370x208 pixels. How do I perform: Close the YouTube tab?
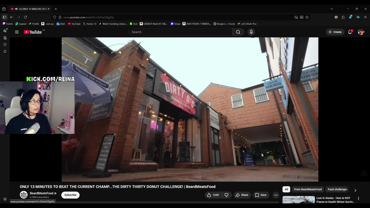[49, 9]
